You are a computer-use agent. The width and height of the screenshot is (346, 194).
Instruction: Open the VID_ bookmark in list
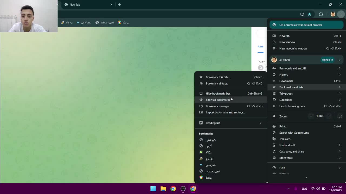tap(208, 153)
